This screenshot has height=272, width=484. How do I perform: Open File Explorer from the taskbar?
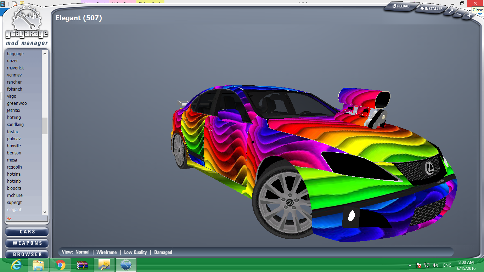(38, 265)
